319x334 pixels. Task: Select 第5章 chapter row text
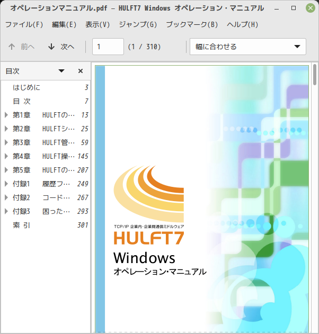pos(43,170)
